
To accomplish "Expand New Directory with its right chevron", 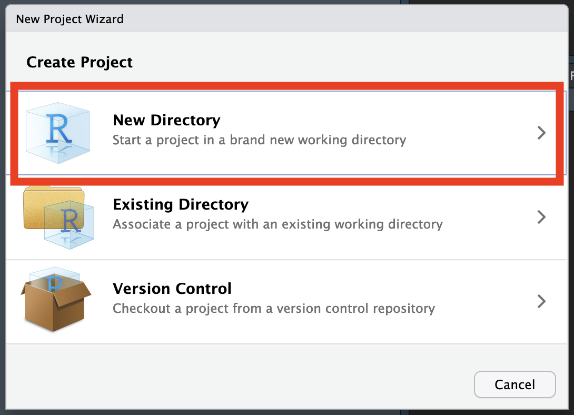I will 541,133.
